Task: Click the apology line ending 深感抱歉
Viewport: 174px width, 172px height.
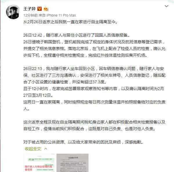Action: (x=84, y=142)
